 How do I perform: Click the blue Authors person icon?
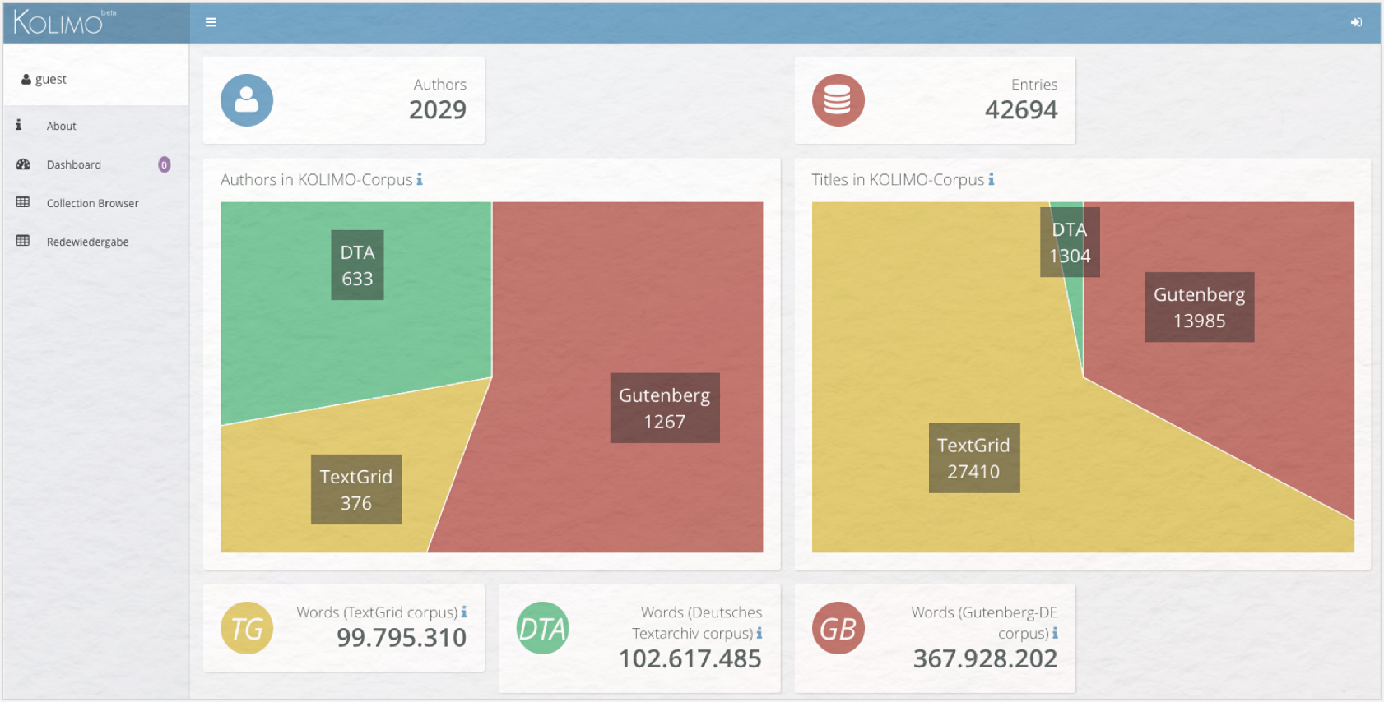247,100
